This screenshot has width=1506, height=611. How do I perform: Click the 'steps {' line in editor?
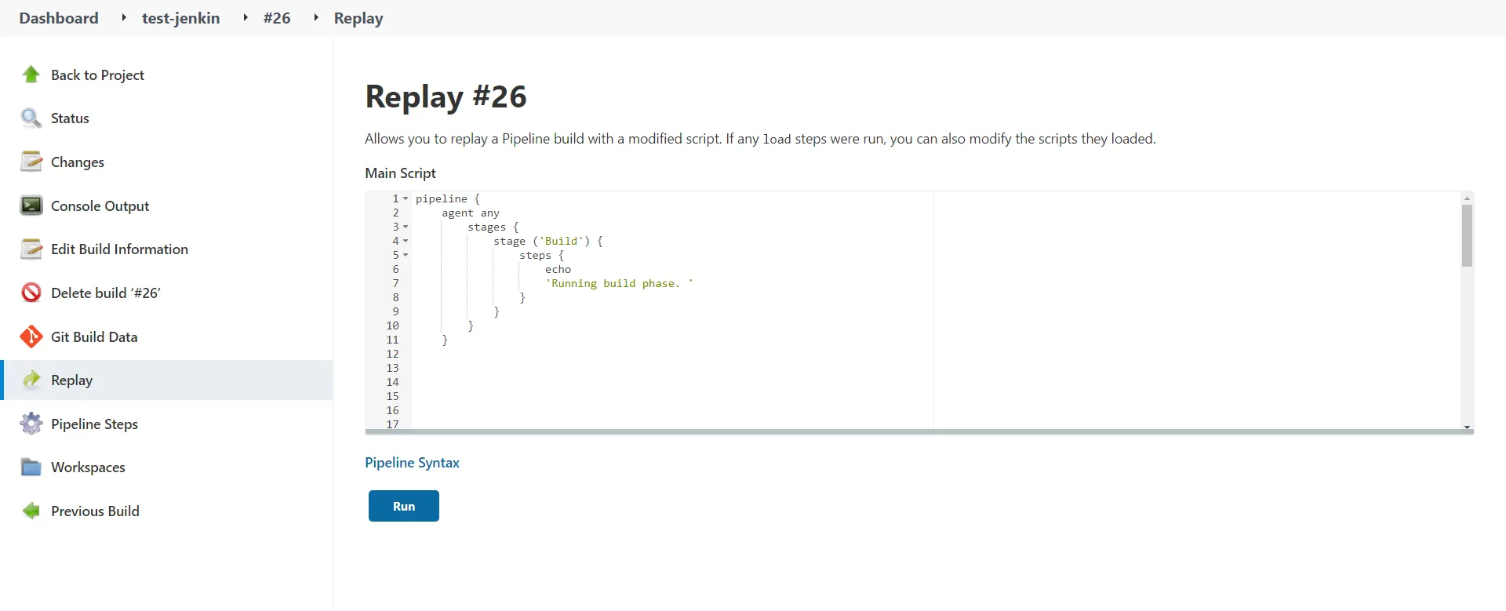(541, 256)
